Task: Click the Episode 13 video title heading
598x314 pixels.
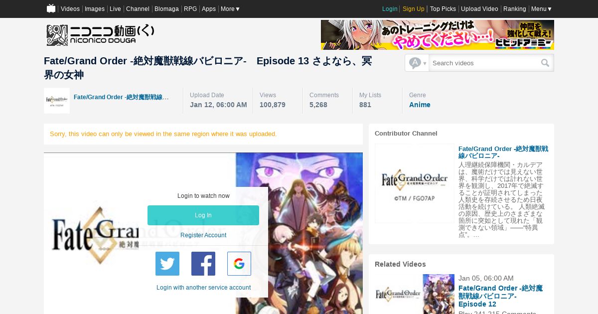Action: click(x=208, y=68)
